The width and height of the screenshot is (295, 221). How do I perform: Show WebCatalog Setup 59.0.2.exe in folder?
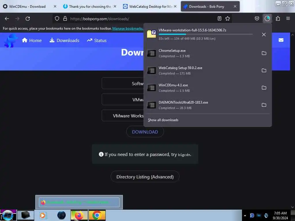(x=264, y=71)
